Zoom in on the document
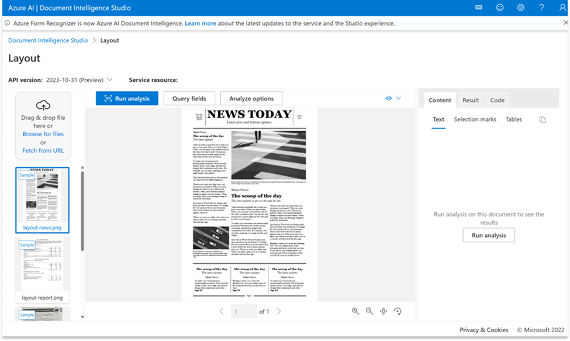Viewport: 570px width, 341px height. pos(355,311)
